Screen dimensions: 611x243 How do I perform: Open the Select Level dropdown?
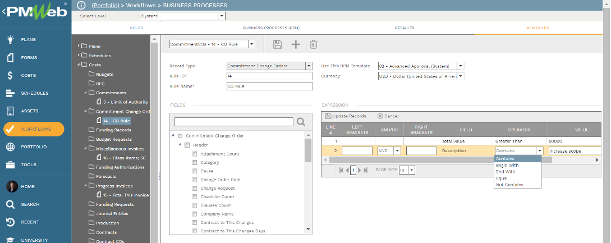point(222,16)
